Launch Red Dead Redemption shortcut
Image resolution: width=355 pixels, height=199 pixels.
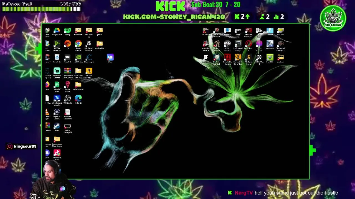click(x=248, y=32)
